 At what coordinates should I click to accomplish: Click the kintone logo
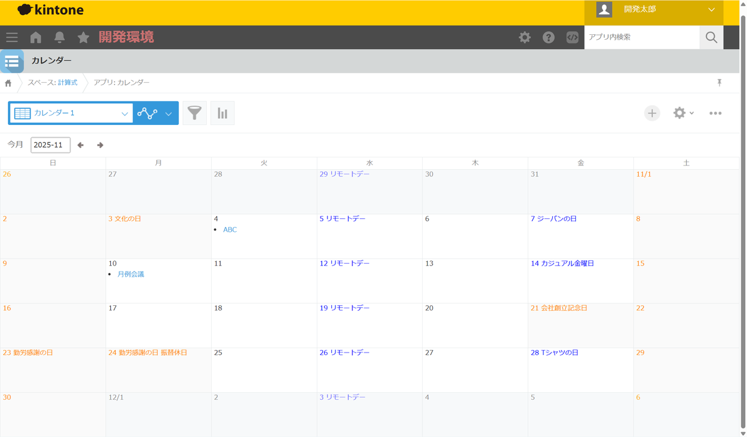[50, 10]
